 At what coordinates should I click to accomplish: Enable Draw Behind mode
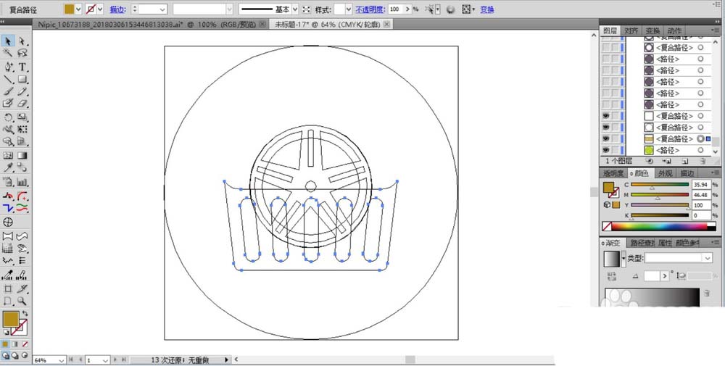pyautogui.click(x=14, y=356)
